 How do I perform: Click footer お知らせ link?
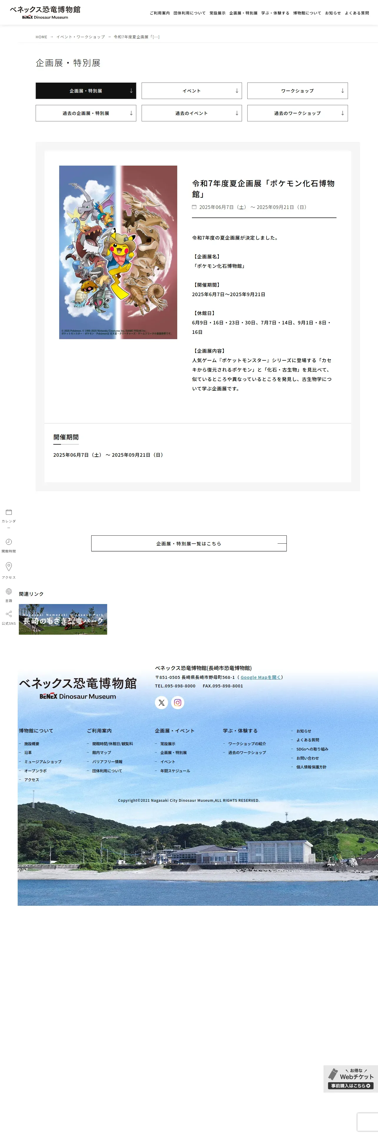(304, 731)
